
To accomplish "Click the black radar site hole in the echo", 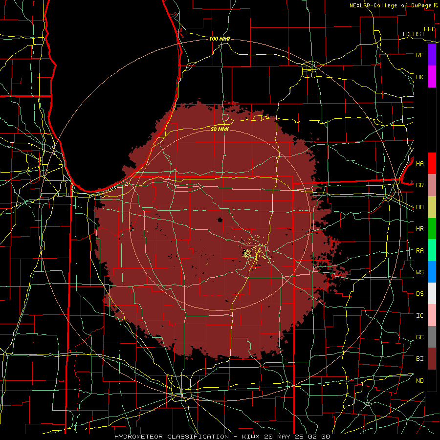I will click(220, 220).
